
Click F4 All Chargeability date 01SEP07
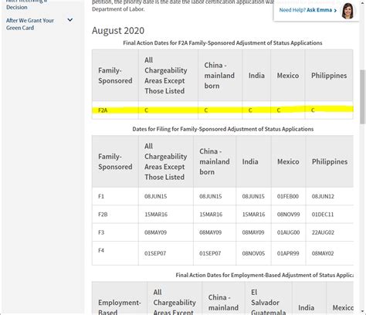pos(155,253)
